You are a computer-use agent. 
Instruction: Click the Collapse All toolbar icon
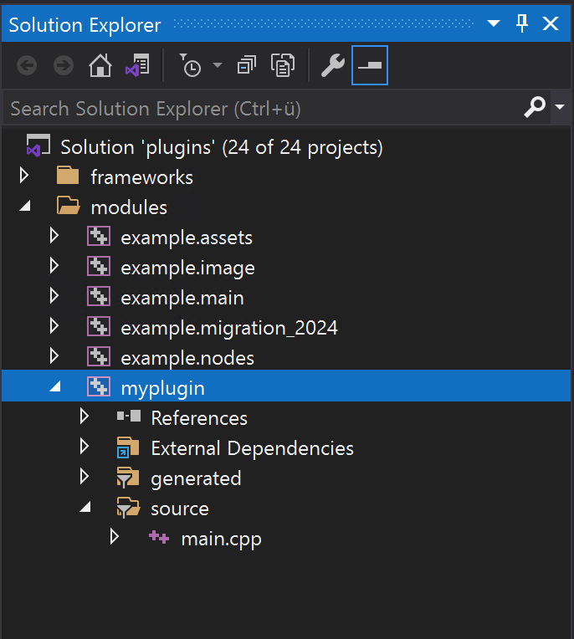(247, 66)
